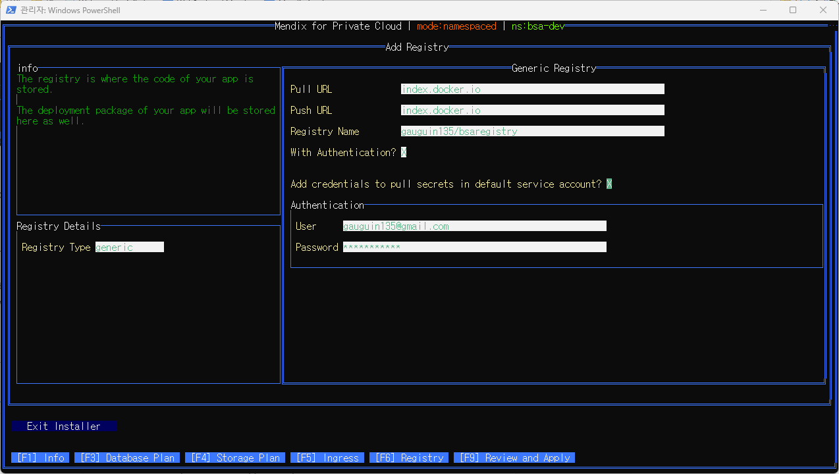Select the [F6] Registry tab

pyautogui.click(x=409, y=458)
